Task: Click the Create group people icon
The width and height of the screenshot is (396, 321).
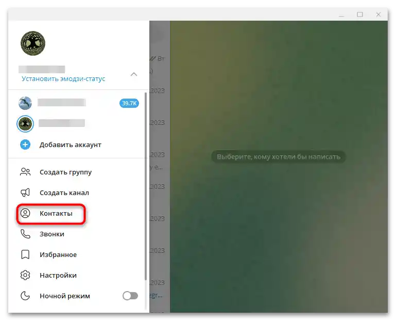Action: [25, 172]
